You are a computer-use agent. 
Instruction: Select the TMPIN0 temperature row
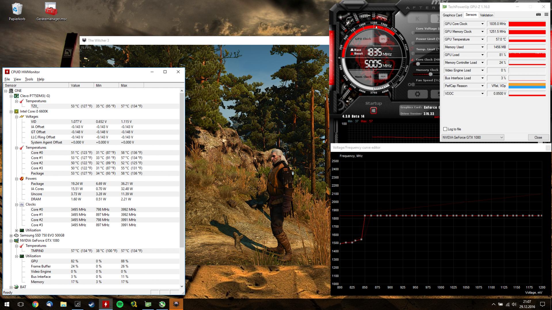pos(91,251)
